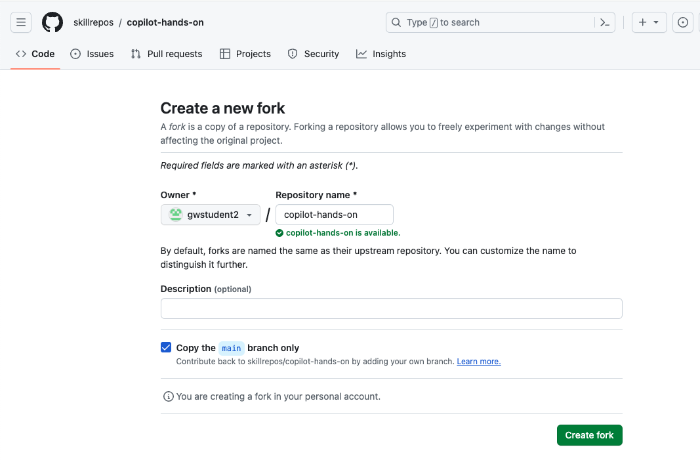Click the gwstudent2 avatar icon
This screenshot has width=700, height=464.
175,215
